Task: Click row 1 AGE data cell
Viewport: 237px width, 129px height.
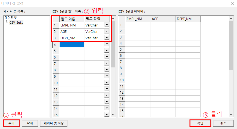Action: pos(163,25)
